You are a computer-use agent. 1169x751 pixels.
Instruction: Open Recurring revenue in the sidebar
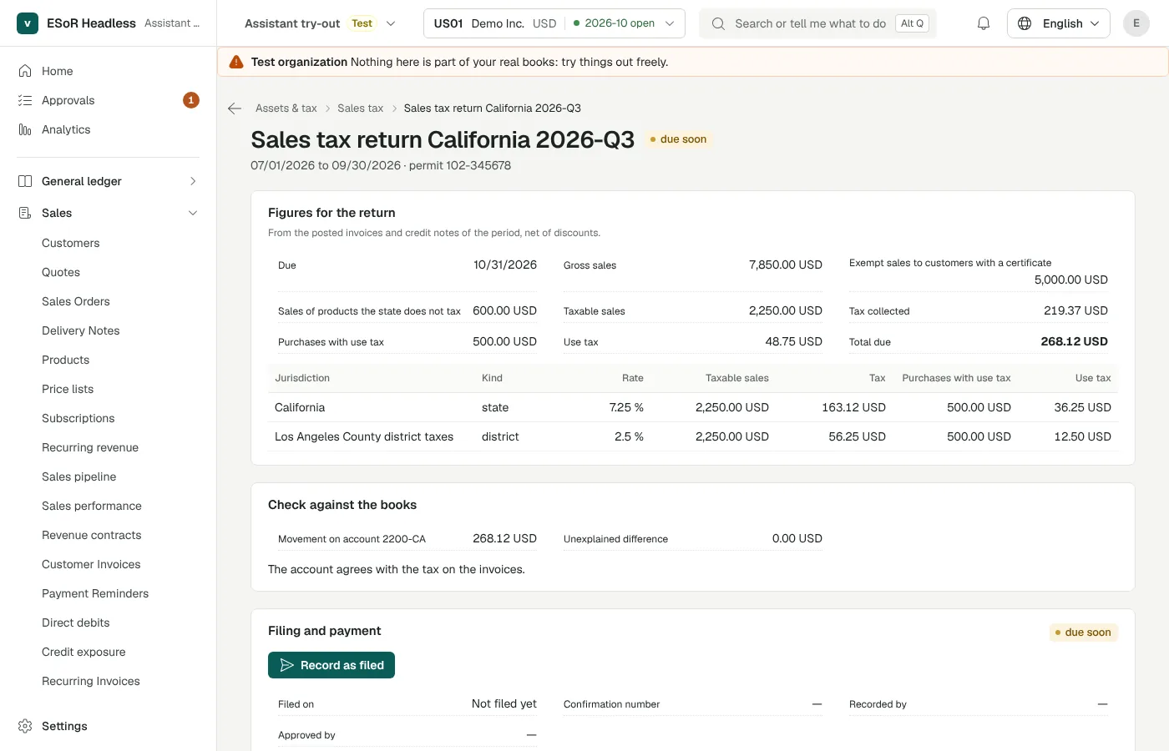click(x=90, y=447)
